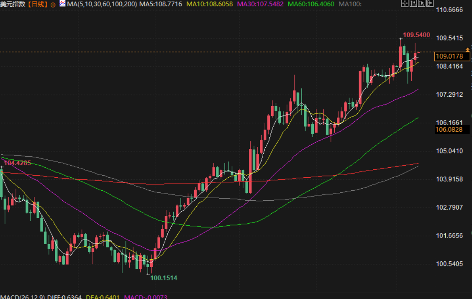
Task: Click the crosshair cursor icon in top toolbar
Action: coord(405,4)
